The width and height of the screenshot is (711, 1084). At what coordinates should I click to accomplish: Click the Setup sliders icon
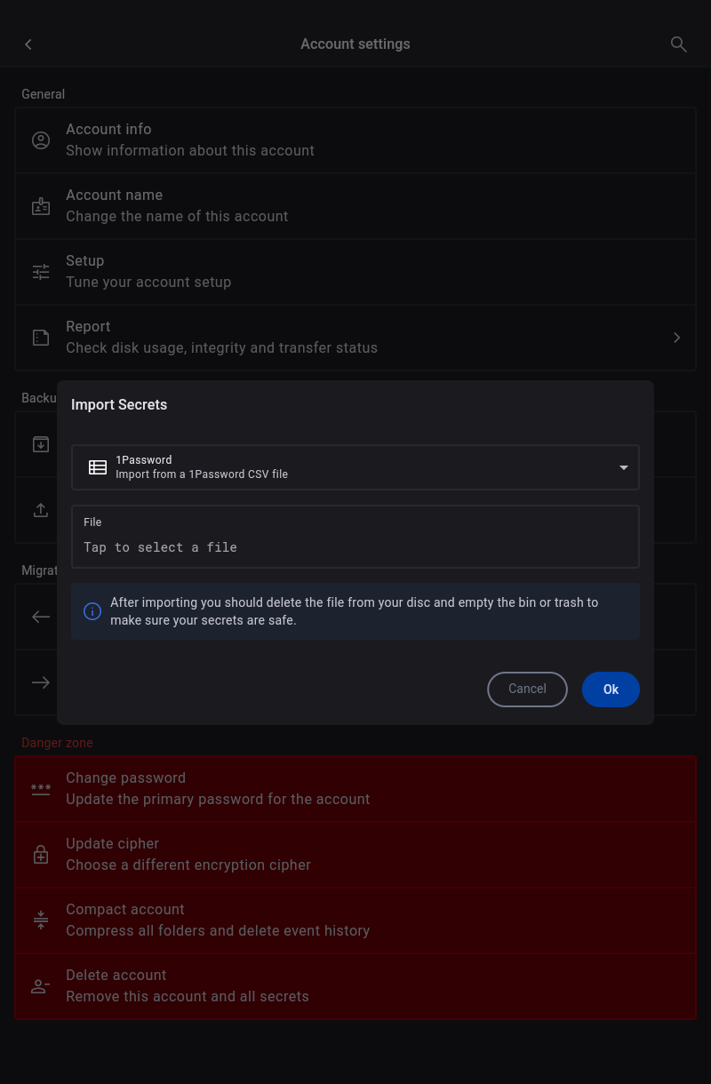pos(41,272)
